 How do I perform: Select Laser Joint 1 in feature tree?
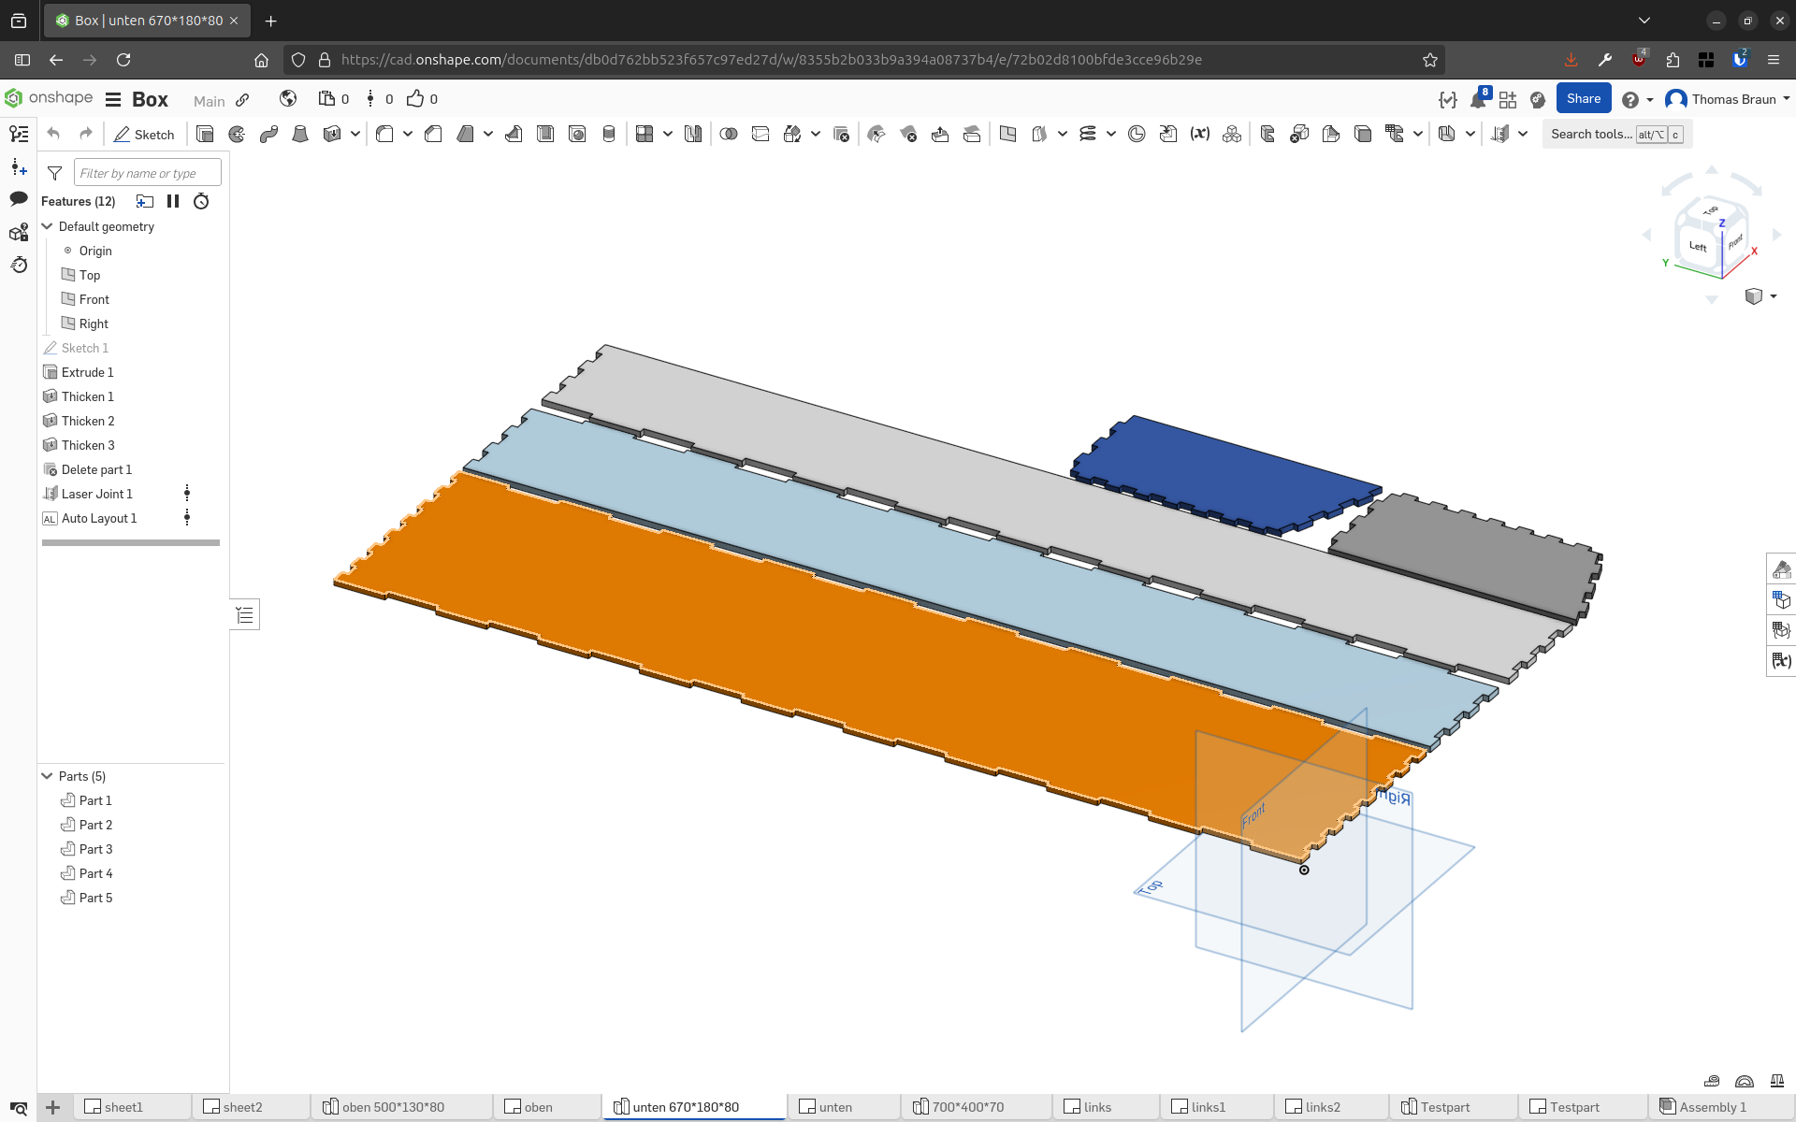tap(95, 493)
